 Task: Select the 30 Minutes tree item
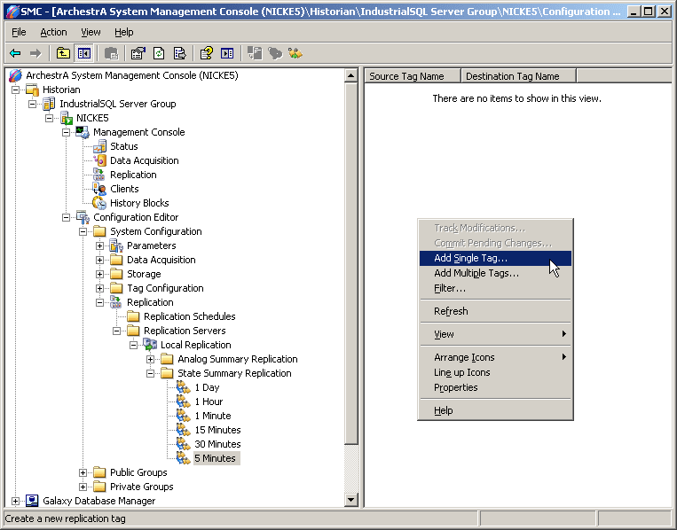(217, 444)
